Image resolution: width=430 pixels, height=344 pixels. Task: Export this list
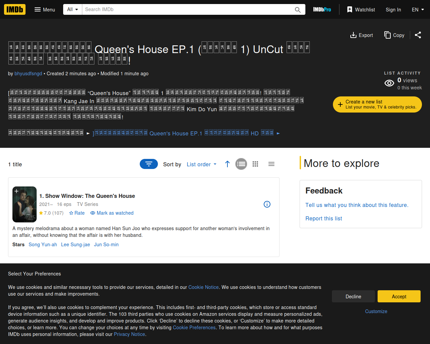(x=361, y=35)
